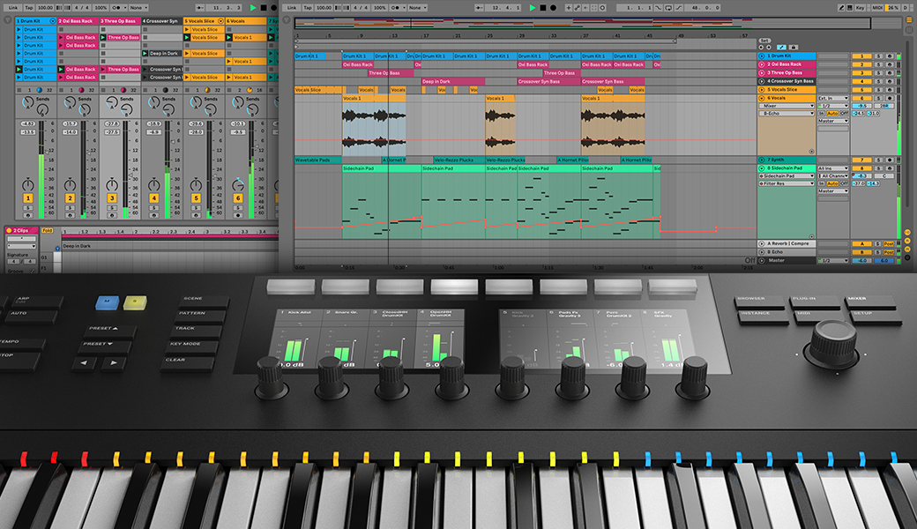Click the Re-Enable Automation icon
The image size is (917, 529).
pyautogui.click(x=585, y=8)
